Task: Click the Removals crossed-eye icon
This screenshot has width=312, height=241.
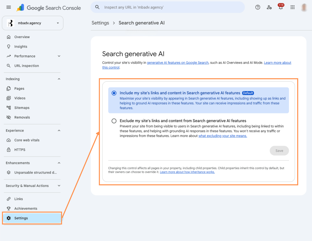Action: pos(9,117)
